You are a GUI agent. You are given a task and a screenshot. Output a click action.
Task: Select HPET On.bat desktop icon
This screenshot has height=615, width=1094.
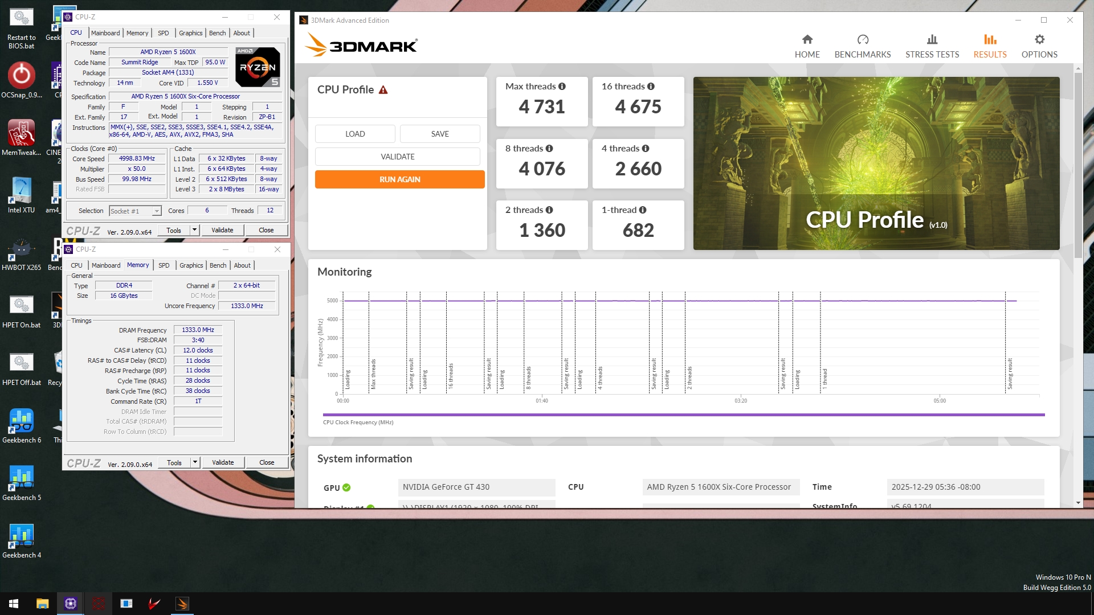(21, 311)
